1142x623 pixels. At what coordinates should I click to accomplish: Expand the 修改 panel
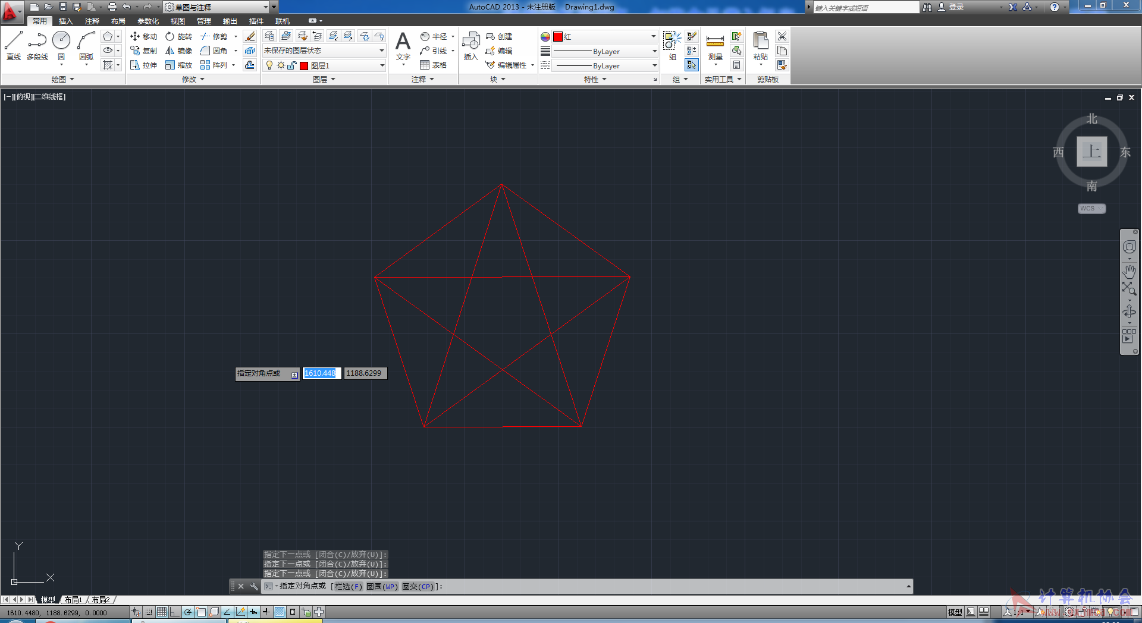coord(193,79)
